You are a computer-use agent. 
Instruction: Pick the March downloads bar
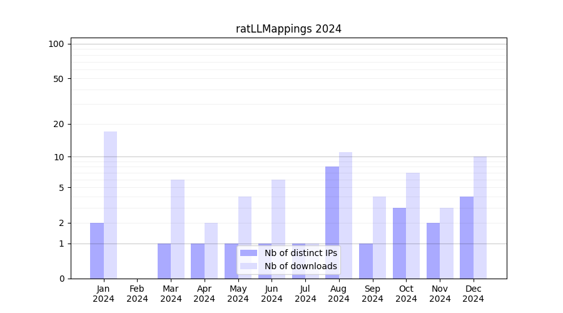click(x=178, y=229)
